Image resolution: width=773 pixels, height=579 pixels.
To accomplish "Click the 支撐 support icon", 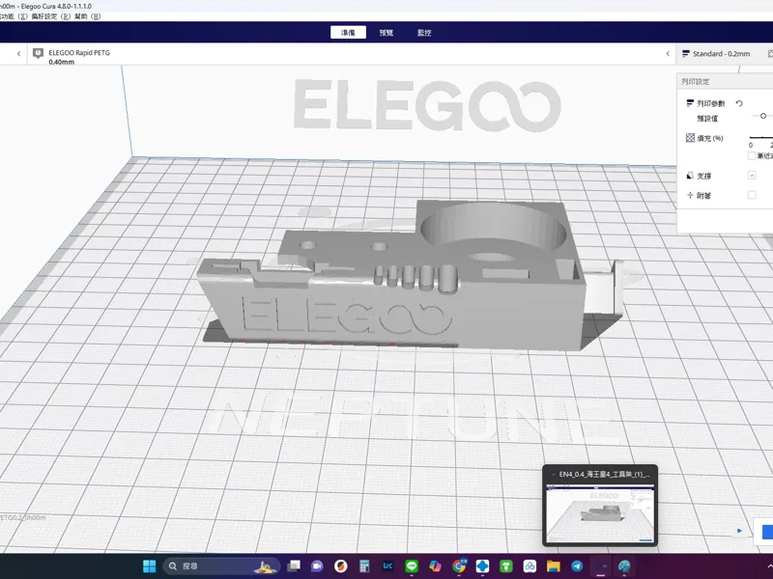I will click(690, 176).
